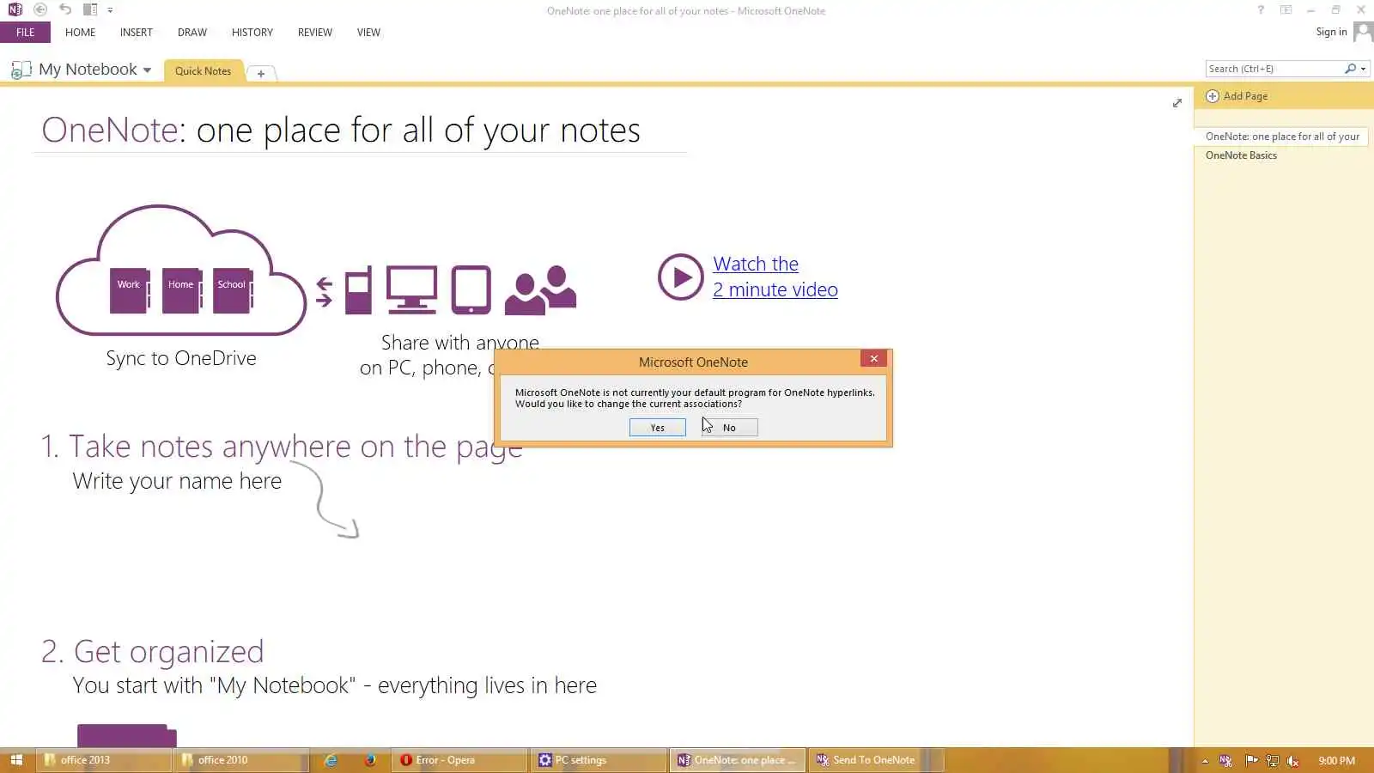Click '2. Get organized' heading
This screenshot has width=1374, height=773.
coord(152,652)
